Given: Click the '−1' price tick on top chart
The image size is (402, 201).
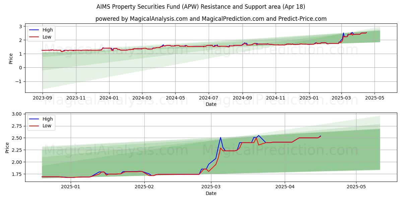Looking at the screenshot, I should 19,81.
